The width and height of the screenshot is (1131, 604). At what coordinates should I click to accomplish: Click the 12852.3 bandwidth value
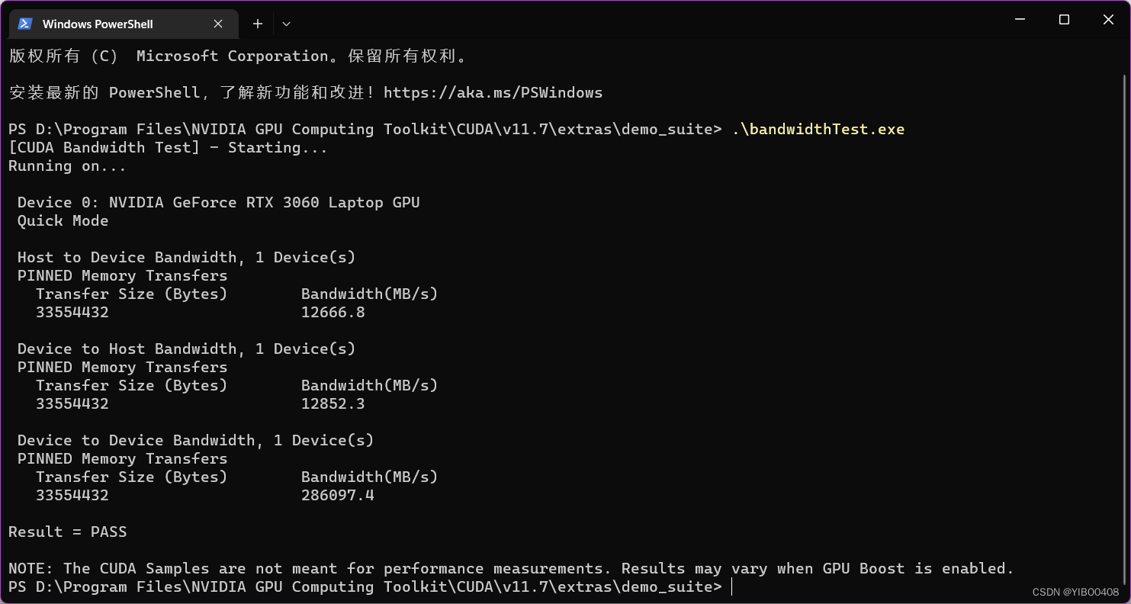(333, 403)
